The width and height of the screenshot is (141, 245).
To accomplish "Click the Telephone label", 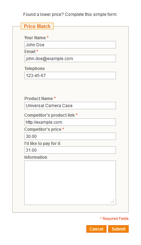I will (35, 69).
